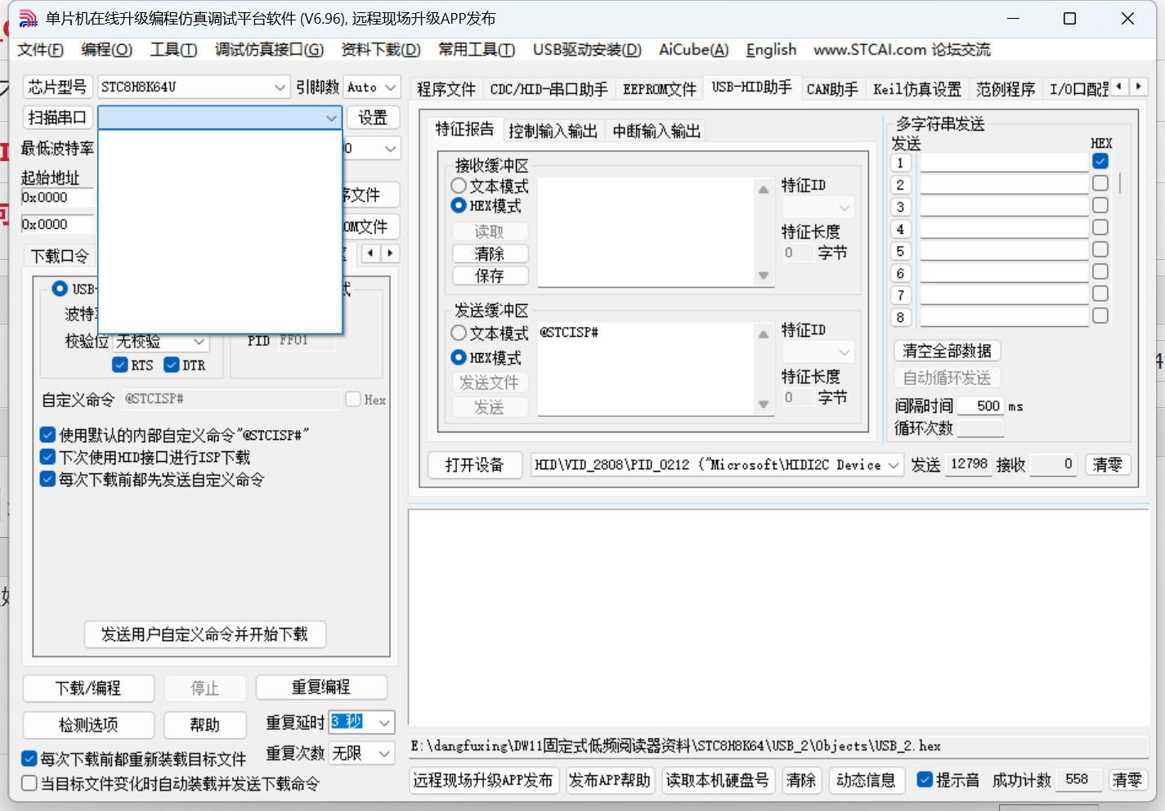Open the 芯片型号 STC8H8K64U dropdown
This screenshot has width=1165, height=811.
click(280, 87)
